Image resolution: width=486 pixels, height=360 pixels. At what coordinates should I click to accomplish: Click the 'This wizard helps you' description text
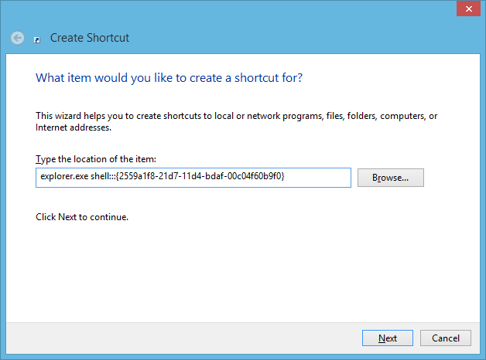pos(236,121)
